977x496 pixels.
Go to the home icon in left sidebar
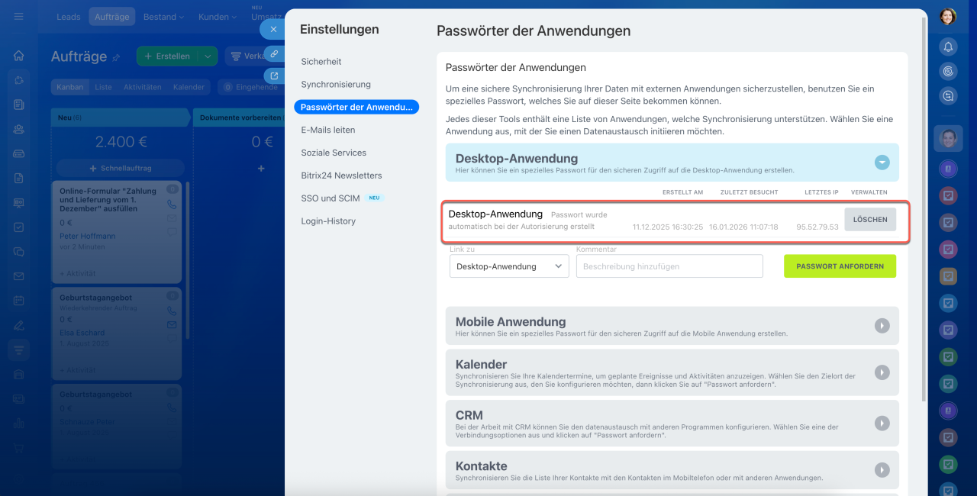pyautogui.click(x=19, y=55)
